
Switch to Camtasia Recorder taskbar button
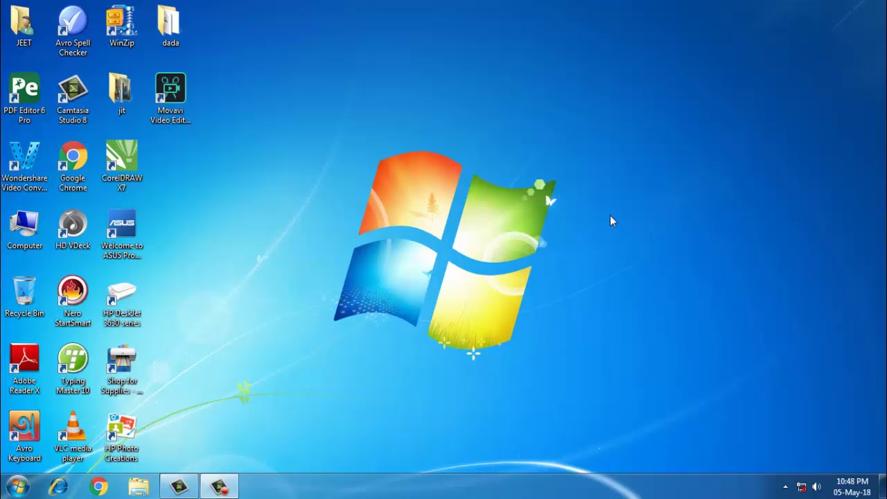click(x=219, y=487)
